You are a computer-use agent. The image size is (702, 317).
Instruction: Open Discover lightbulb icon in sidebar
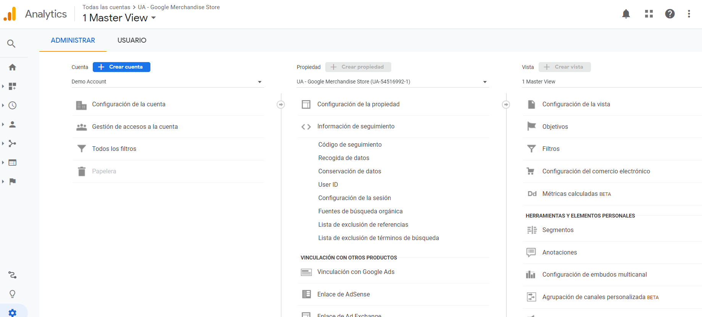point(12,294)
